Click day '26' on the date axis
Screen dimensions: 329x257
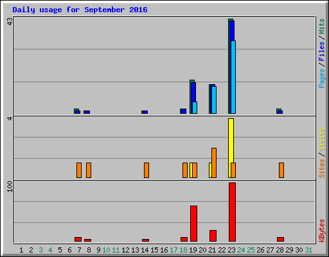260,250
